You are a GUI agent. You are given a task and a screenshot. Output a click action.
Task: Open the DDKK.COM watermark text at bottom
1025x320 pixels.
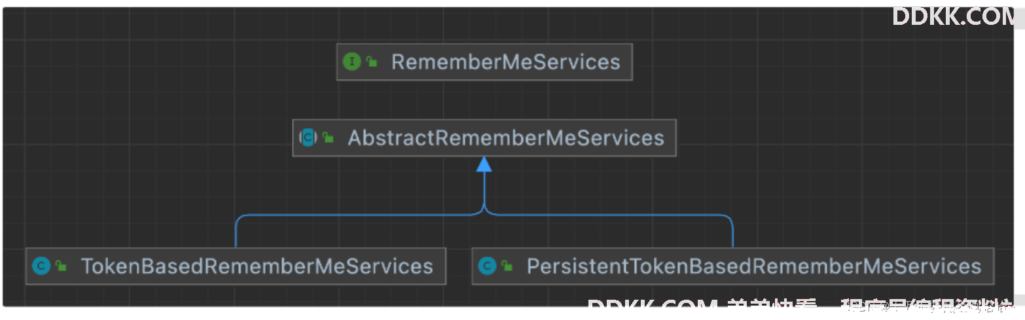pos(655,306)
